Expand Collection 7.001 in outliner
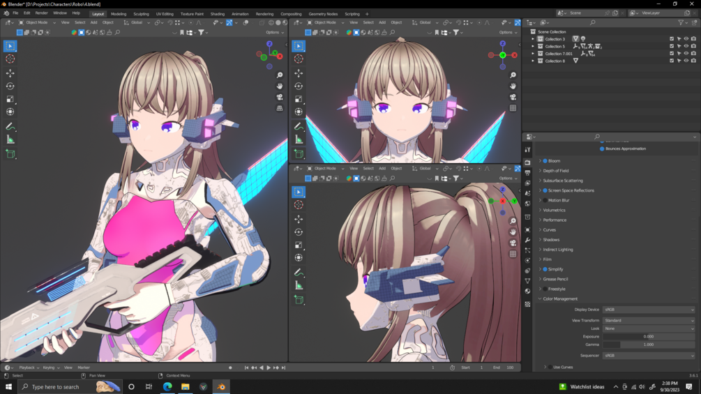Image resolution: width=701 pixels, height=394 pixels. point(533,54)
